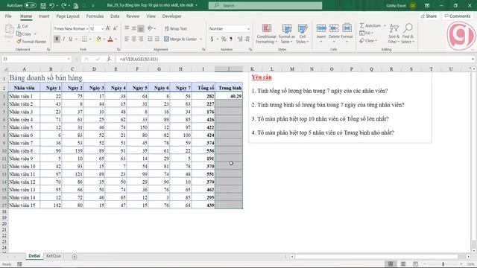Click the Share button
Viewport: 477px width, 268px height.
(429, 16)
